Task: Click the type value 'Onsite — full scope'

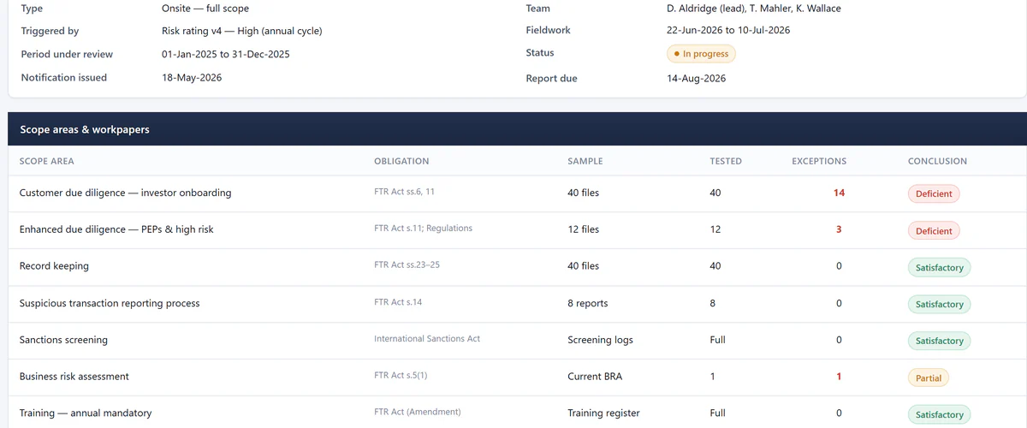Action: 205,9
